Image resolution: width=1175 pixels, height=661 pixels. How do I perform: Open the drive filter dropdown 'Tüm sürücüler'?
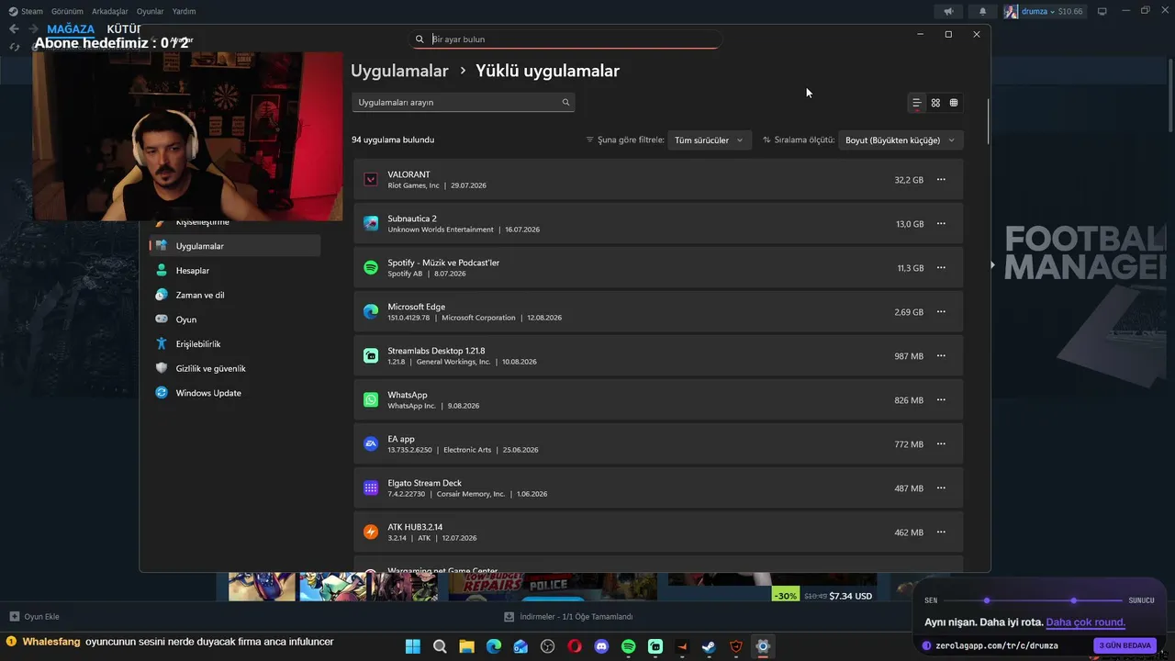[709, 140]
